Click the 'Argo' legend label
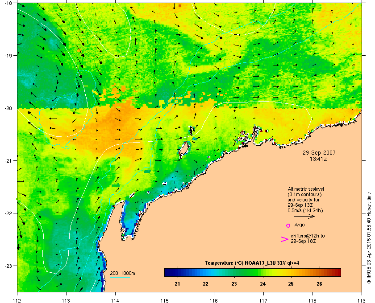 click(x=300, y=225)
